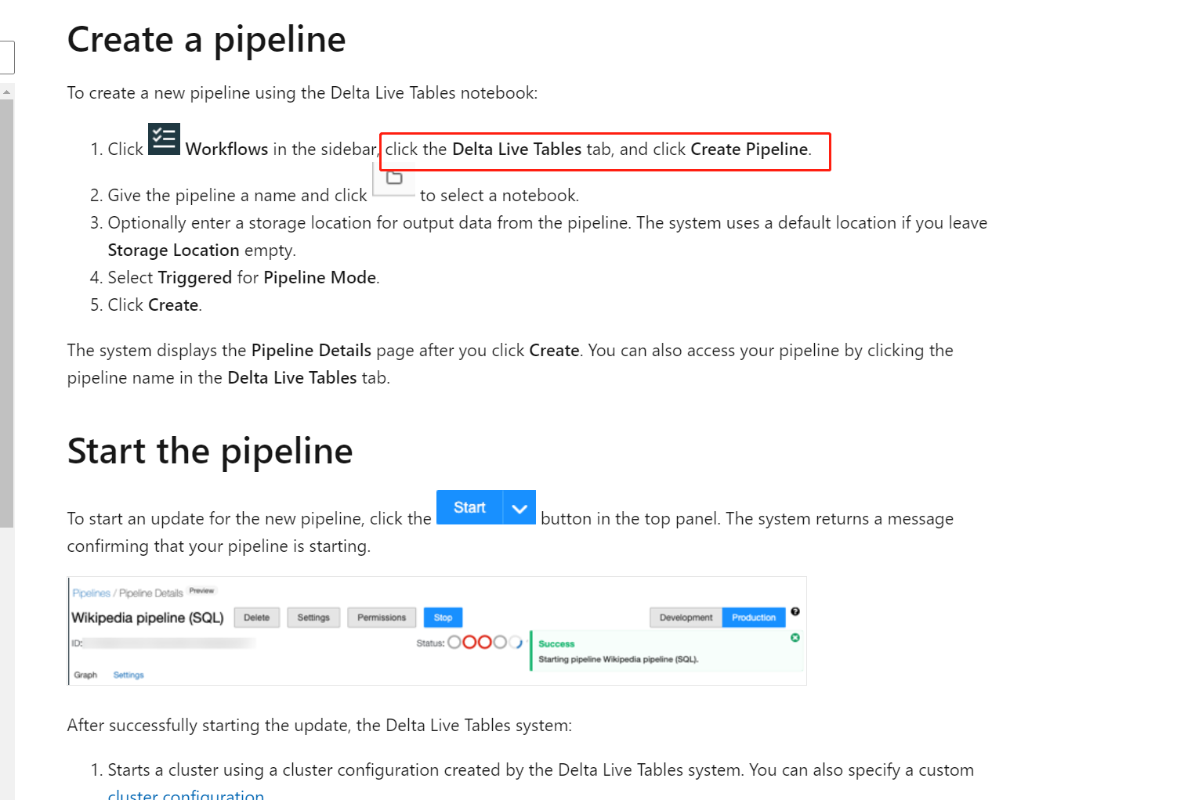Open the cluster configuration link
This screenshot has width=1191, height=800.
186,794
